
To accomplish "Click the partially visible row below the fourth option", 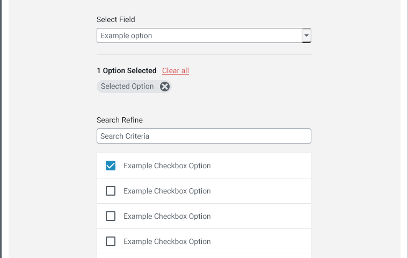I will point(204,256).
